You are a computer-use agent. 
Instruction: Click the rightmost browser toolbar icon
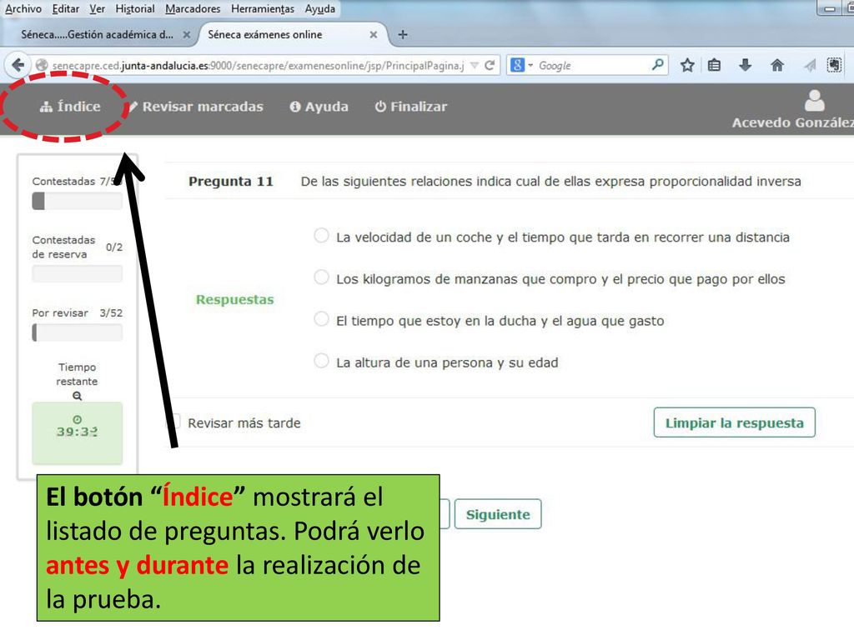pyautogui.click(x=834, y=65)
